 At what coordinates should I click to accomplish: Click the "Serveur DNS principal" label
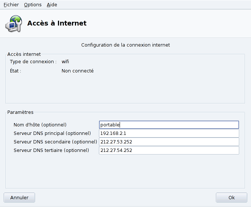pyautogui.click(x=52, y=133)
